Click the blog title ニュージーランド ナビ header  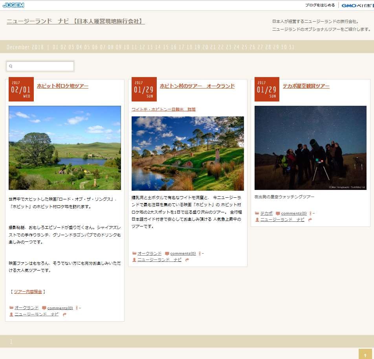(76, 21)
